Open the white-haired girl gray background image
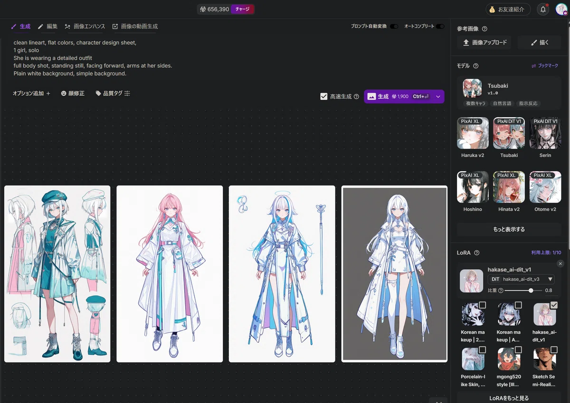Screen dimensions: 570x403 click(x=394, y=274)
